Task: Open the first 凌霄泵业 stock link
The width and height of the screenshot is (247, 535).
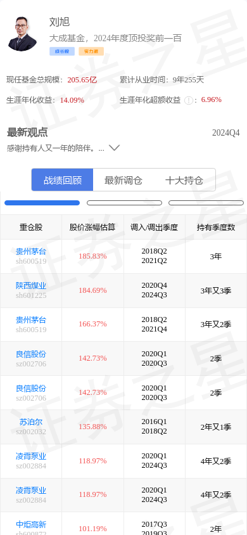Action: 31,456
